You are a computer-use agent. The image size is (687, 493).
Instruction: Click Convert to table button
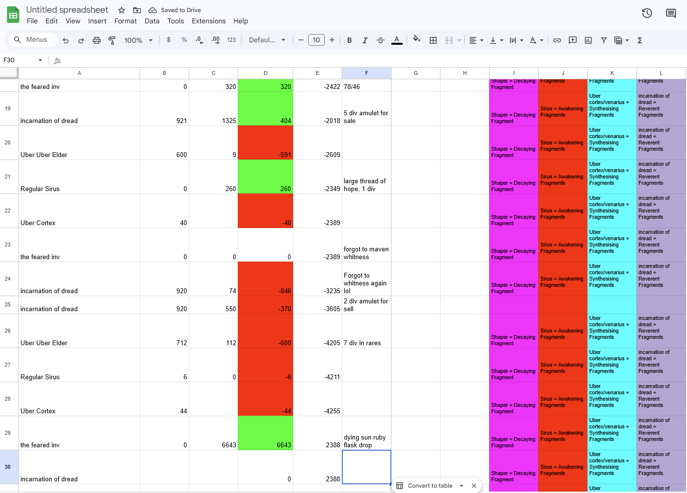tap(424, 486)
